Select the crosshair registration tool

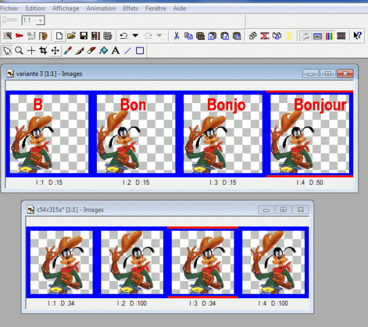coord(31,51)
